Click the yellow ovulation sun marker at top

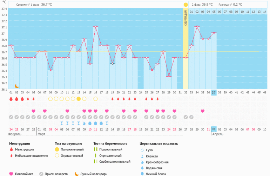coord(185,5)
